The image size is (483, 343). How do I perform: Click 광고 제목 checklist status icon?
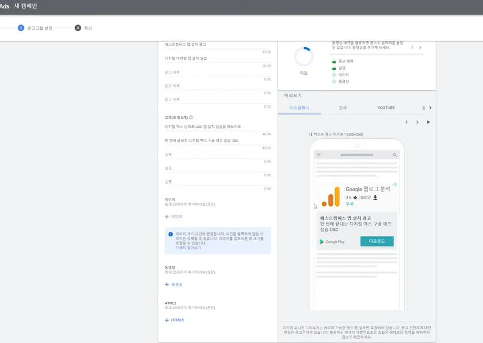coord(334,62)
